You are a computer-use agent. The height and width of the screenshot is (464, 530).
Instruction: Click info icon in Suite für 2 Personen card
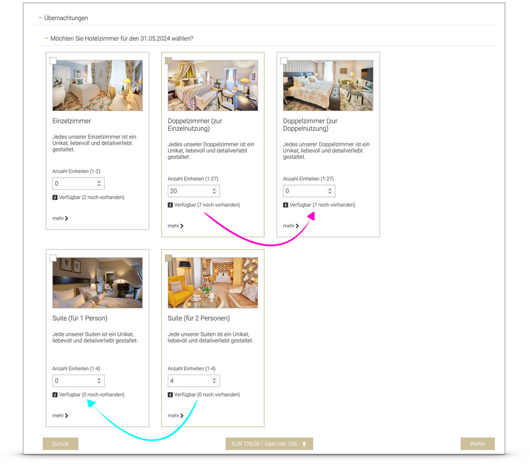(x=170, y=395)
